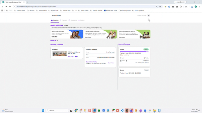The height and width of the screenshot is (113, 202).
Task: Click Ask Gemini button
Action: 180,2
